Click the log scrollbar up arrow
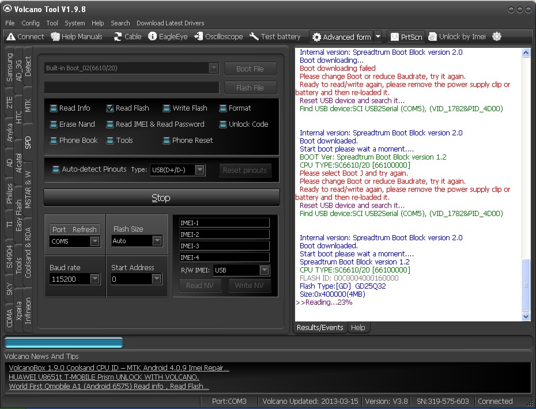This screenshot has height=409, width=536. click(x=526, y=52)
